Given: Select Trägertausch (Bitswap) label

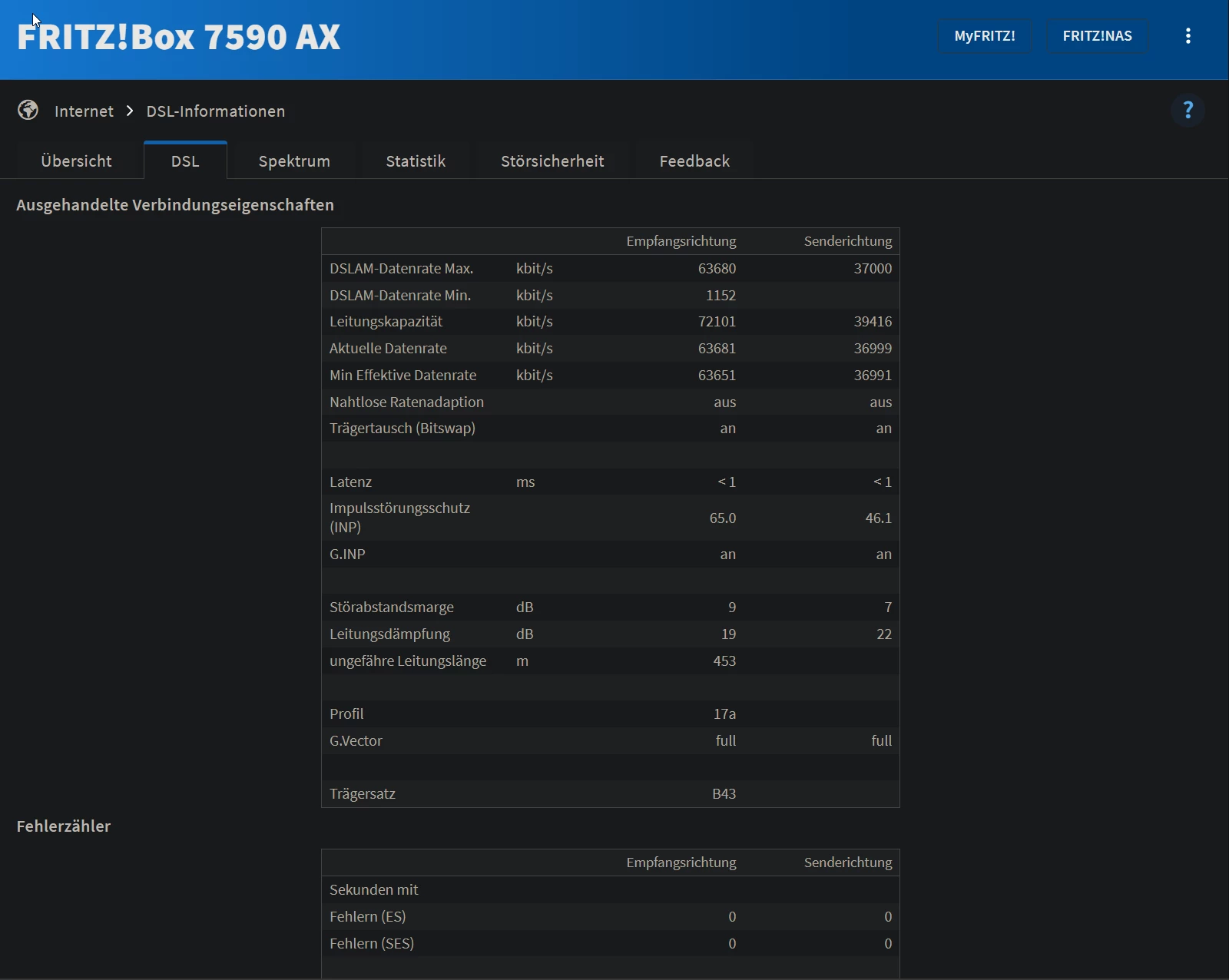Looking at the screenshot, I should pyautogui.click(x=402, y=429).
